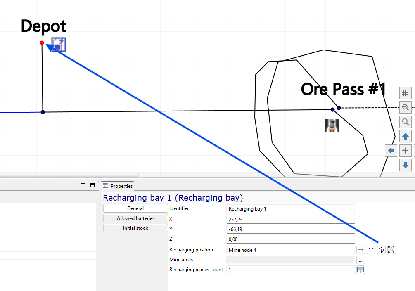Click the Ore Pass #1 label
This screenshot has height=291, width=415.
tap(343, 89)
